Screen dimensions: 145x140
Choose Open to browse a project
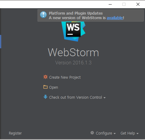[x=53, y=87]
